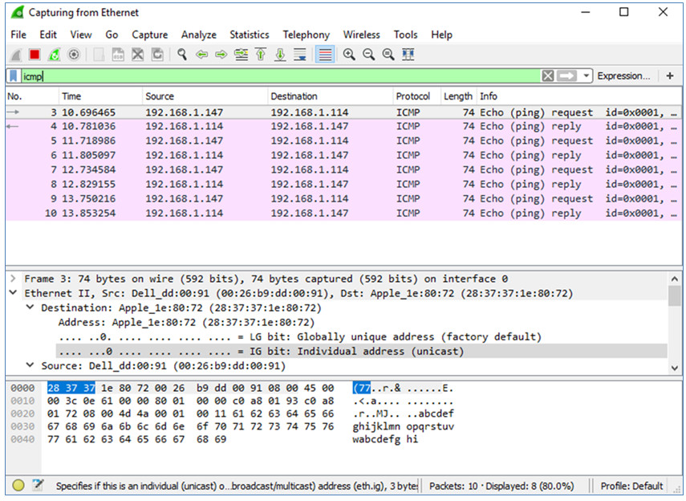Add a filter button with the plus sign
This screenshot has width=686, height=501.
pos(670,75)
